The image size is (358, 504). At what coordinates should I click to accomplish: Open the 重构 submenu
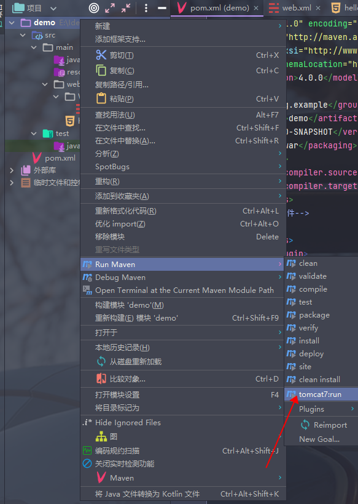(x=183, y=182)
